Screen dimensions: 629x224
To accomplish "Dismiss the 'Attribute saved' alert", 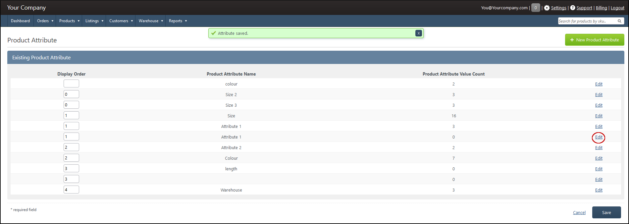I will [419, 33].
